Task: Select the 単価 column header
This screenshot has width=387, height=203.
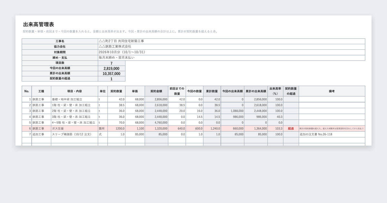Action: [x=135, y=91]
